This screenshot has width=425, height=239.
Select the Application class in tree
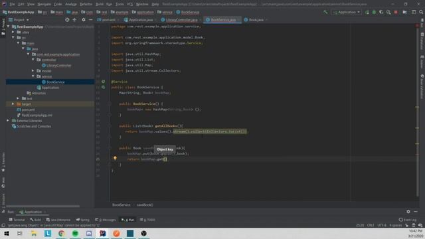pyautogui.click(x=48, y=88)
